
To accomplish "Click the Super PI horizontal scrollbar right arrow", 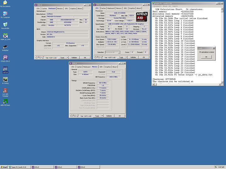I will click(220, 84).
